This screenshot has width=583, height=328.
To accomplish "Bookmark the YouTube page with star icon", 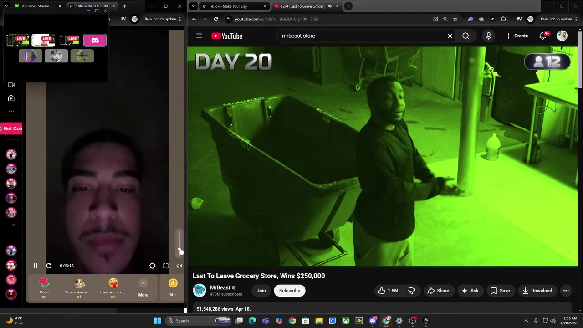I will click(x=455, y=19).
